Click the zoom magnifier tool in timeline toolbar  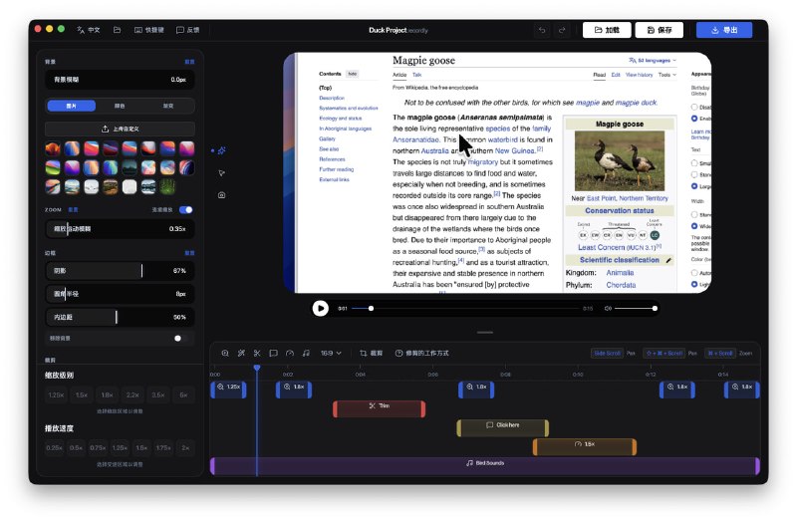[x=225, y=353]
